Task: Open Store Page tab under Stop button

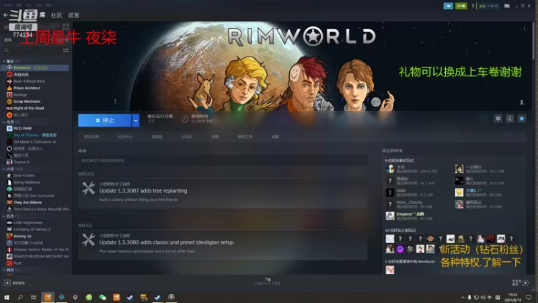Action: point(91,137)
